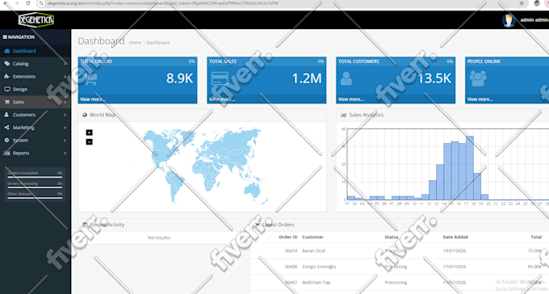549x294 pixels.
Task: Zoom out on the world map
Action: pyautogui.click(x=90, y=142)
